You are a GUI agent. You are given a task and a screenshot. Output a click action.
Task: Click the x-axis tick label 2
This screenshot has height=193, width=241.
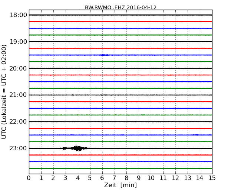click(x=53, y=178)
